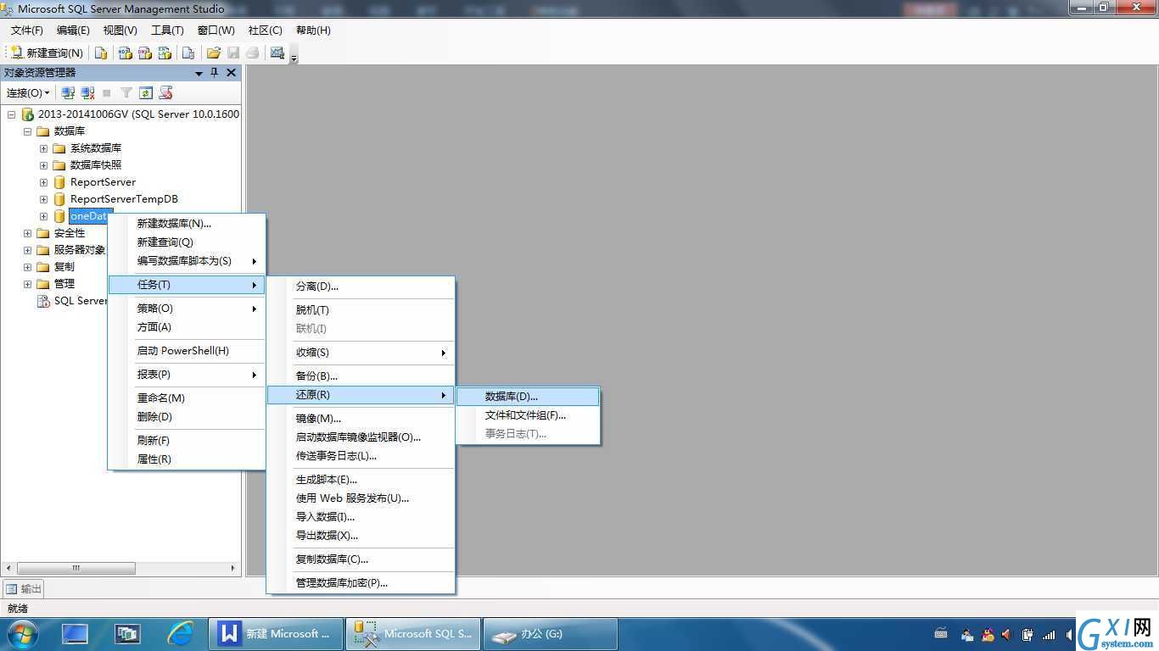Select 分离(D)... in the tasks submenu
1159x651 pixels.
coord(361,287)
